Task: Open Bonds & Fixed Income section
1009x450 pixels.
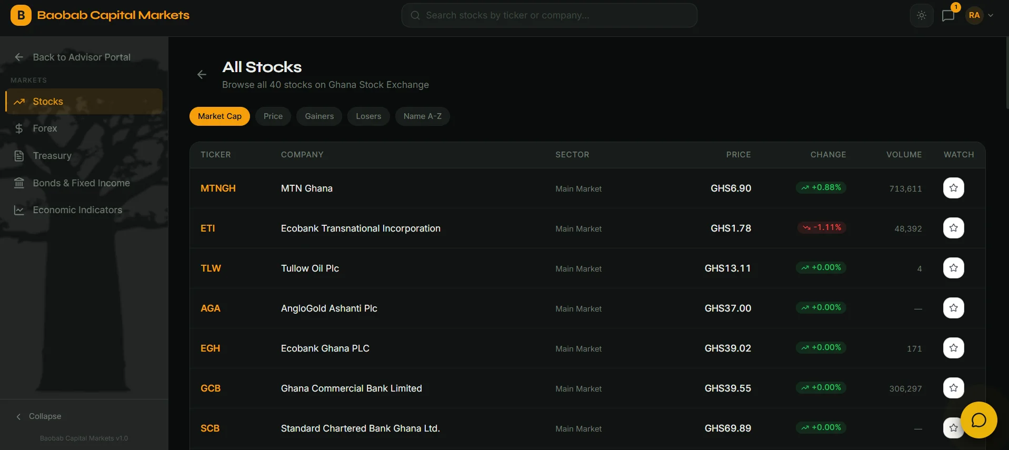Action: [84, 183]
